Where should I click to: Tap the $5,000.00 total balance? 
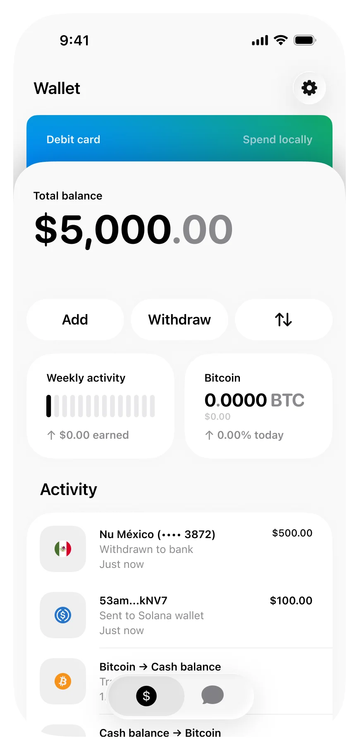point(134,230)
